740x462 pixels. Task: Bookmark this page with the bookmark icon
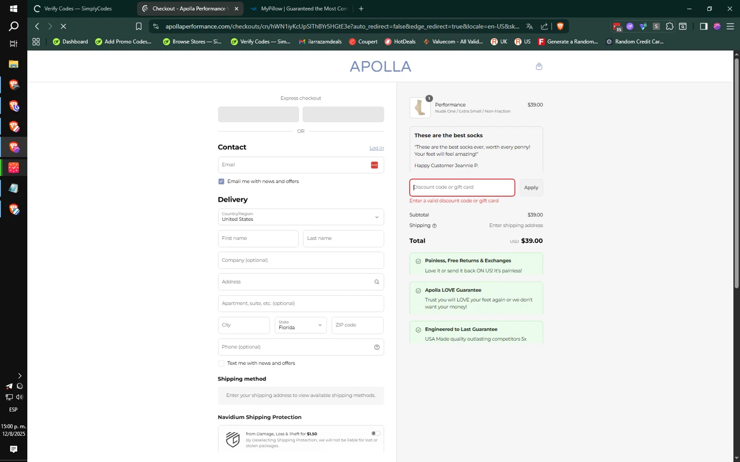[x=139, y=26]
